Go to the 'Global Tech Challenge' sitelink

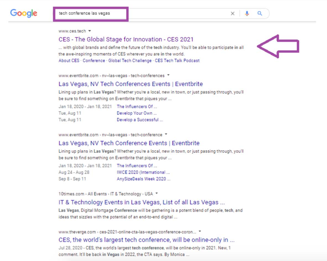[x=130, y=60]
